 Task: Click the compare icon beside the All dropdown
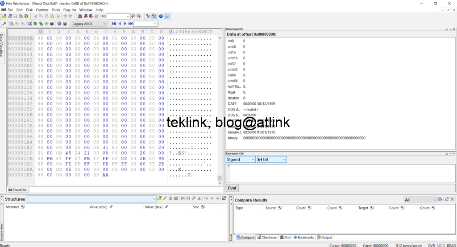[440, 200]
